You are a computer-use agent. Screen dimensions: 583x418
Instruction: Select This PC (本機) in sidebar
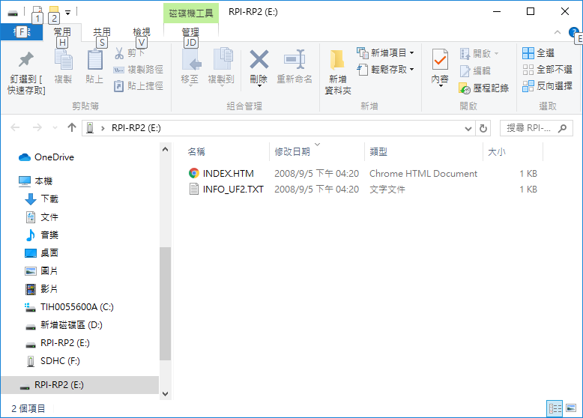pyautogui.click(x=43, y=181)
